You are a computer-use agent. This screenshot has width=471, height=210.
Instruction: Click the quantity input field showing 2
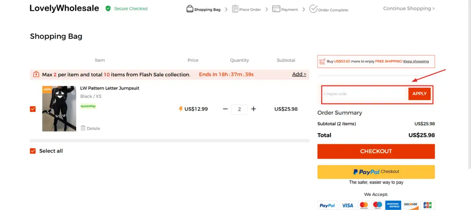click(239, 109)
